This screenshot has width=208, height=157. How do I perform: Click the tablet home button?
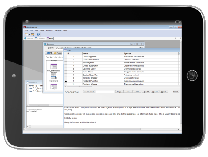pos(192,75)
